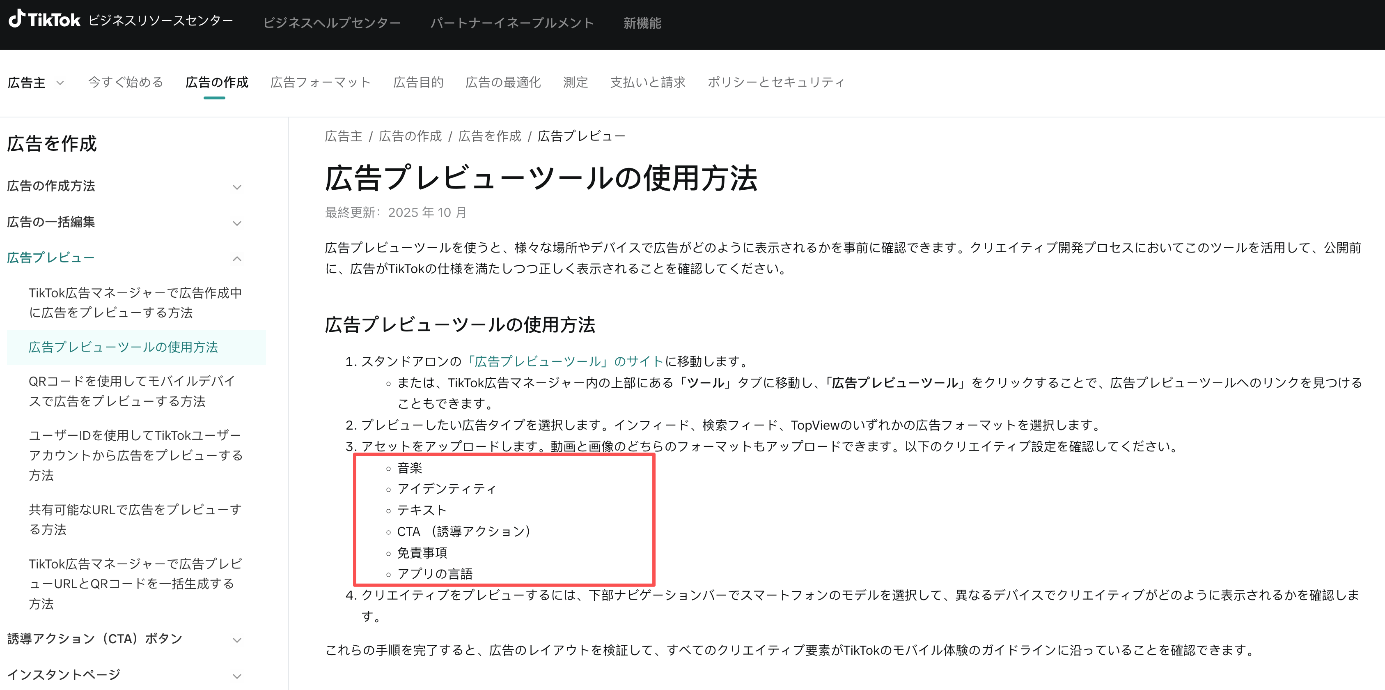Screen dimensions: 1385x690
Task: Open 共有可能なURLで広告をプレビューする方法
Action: click(x=135, y=520)
